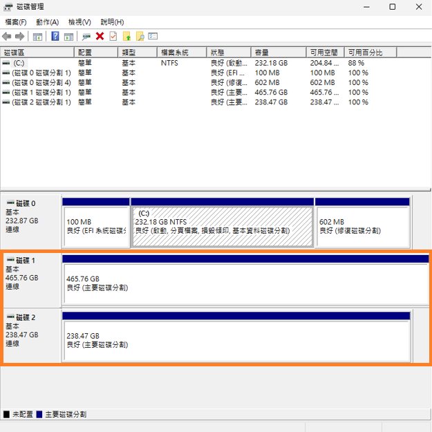Open the 檔案(F) menu
Screen dimensions: 432x432
coord(15,22)
